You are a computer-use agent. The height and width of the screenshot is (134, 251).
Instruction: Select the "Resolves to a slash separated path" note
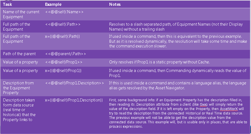[176, 26]
